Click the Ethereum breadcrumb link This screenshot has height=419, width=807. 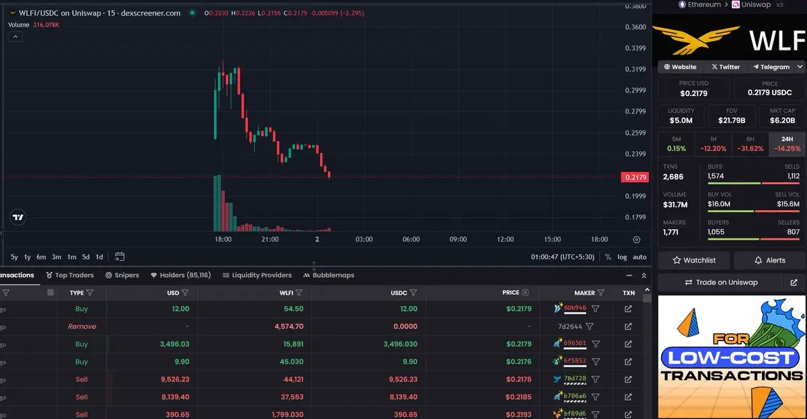pyautogui.click(x=701, y=5)
